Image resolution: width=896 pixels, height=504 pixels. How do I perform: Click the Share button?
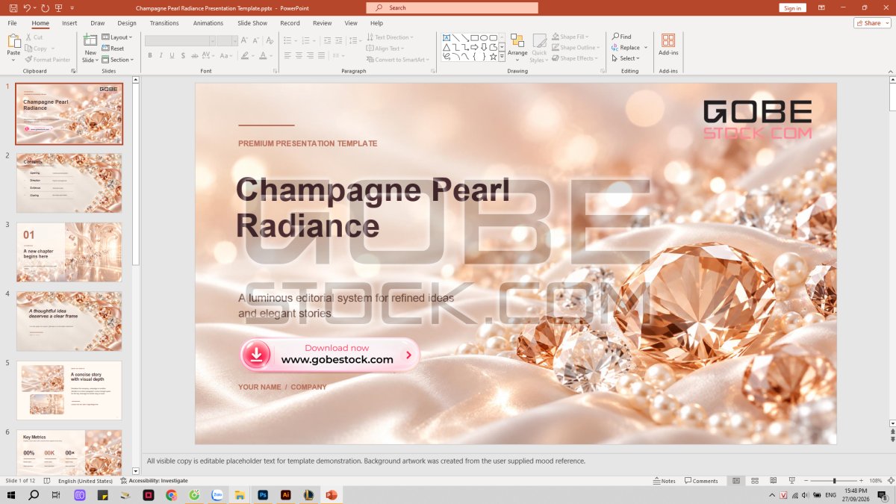point(872,23)
